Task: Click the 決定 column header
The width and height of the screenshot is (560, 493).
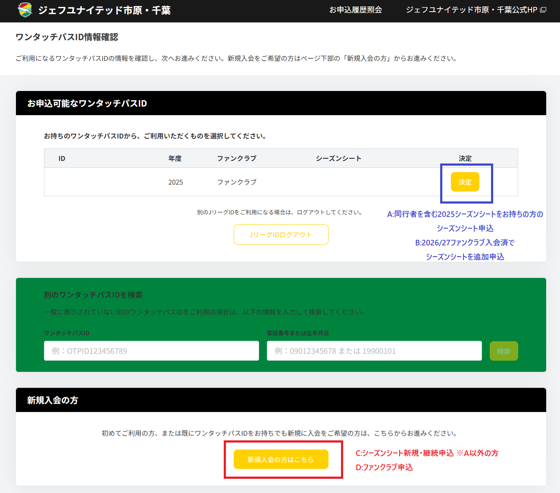Action: (x=465, y=159)
